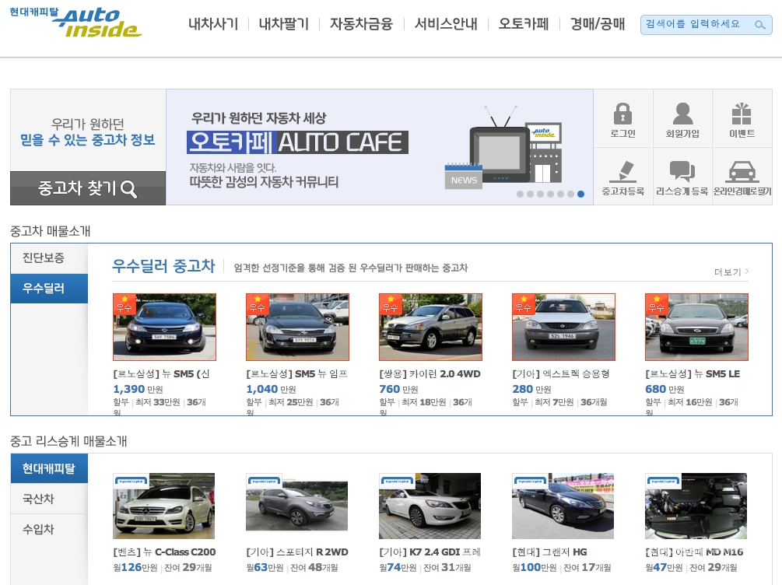Screen dimensions: 782x585
Task: Open the 내차사기 menu
Action: tap(213, 24)
